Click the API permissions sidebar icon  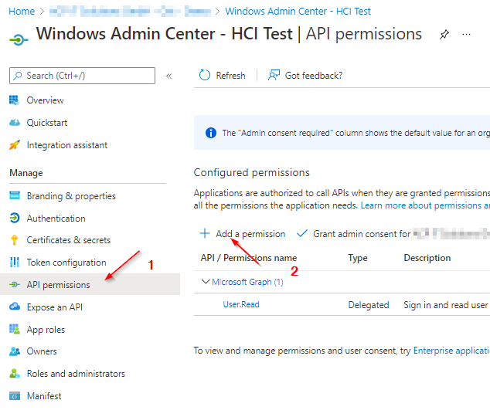(x=15, y=284)
